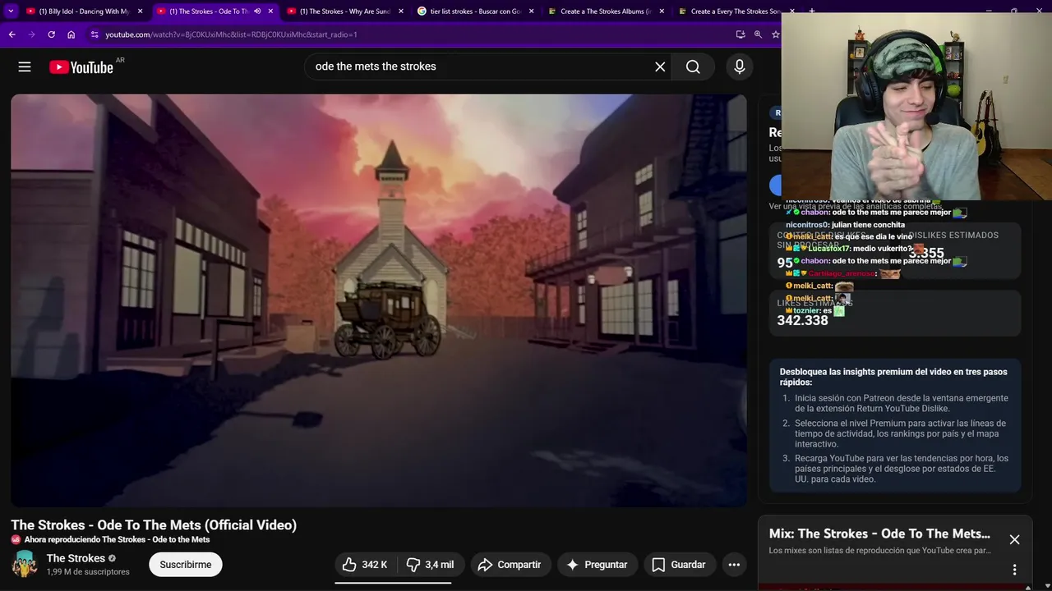Close the 'Why Are Sundays' tab
The width and height of the screenshot is (1052, 591).
[401, 11]
